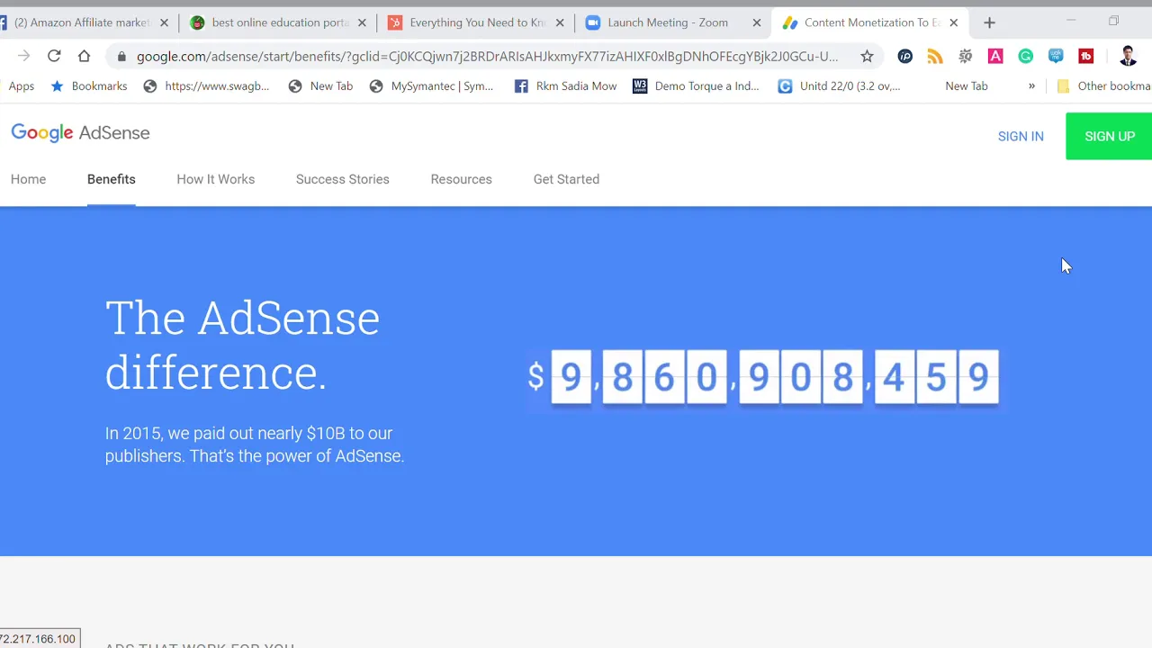Open the Get Started nav item
Image resolution: width=1152 pixels, height=648 pixels.
click(566, 179)
